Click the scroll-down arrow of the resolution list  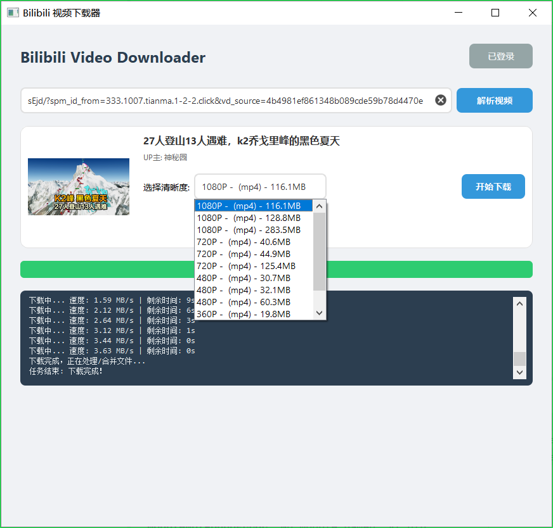tap(319, 313)
